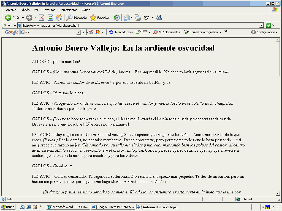The width and height of the screenshot is (282, 211).
Task: Click the status bar page icon beside Listo
Action: (4, 199)
